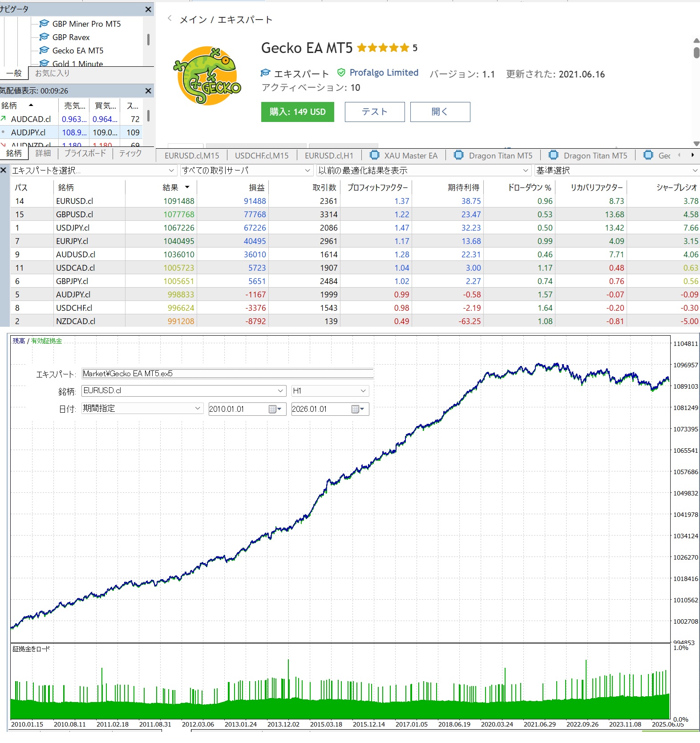Click the 気配値表示 list vertical scrollbar
Screen dimensions: 700x743
click(x=148, y=116)
